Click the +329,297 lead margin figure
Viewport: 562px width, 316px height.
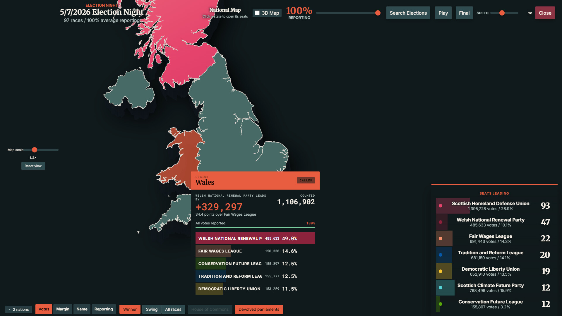[219, 207]
